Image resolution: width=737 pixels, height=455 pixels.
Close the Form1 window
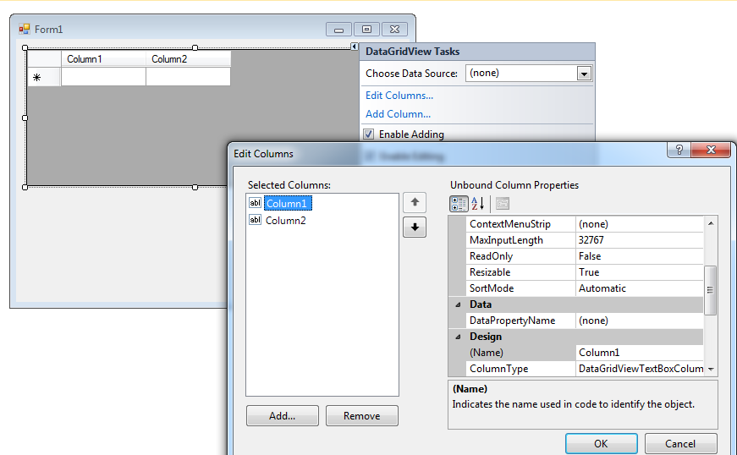[x=395, y=30]
